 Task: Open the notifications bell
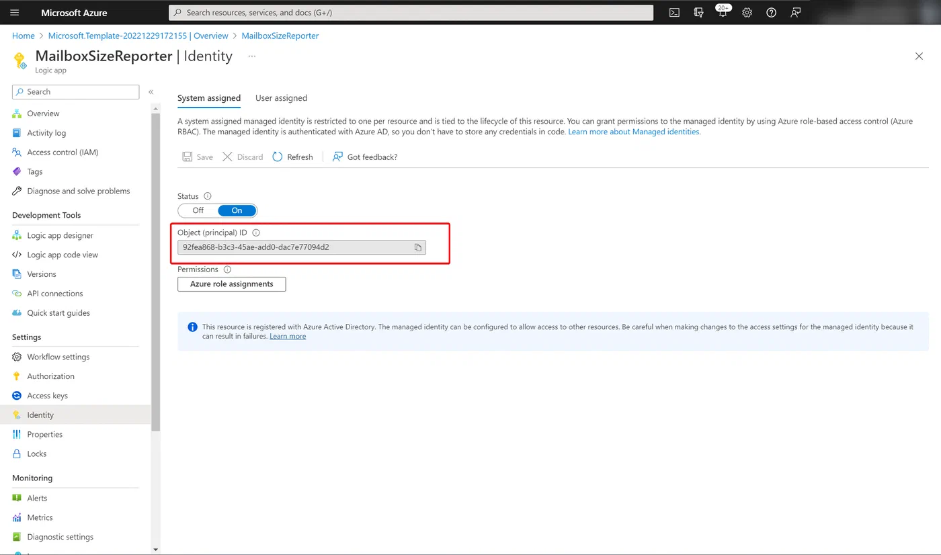[x=723, y=12]
